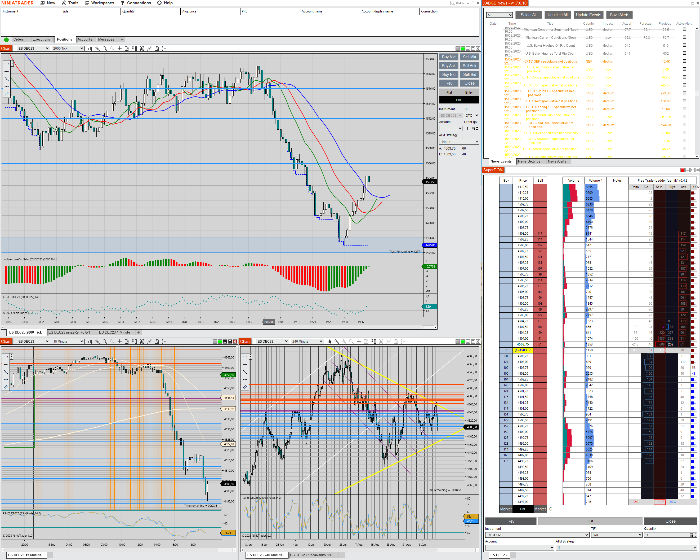
Task: Click the Buy Mkt button
Action: [449, 57]
